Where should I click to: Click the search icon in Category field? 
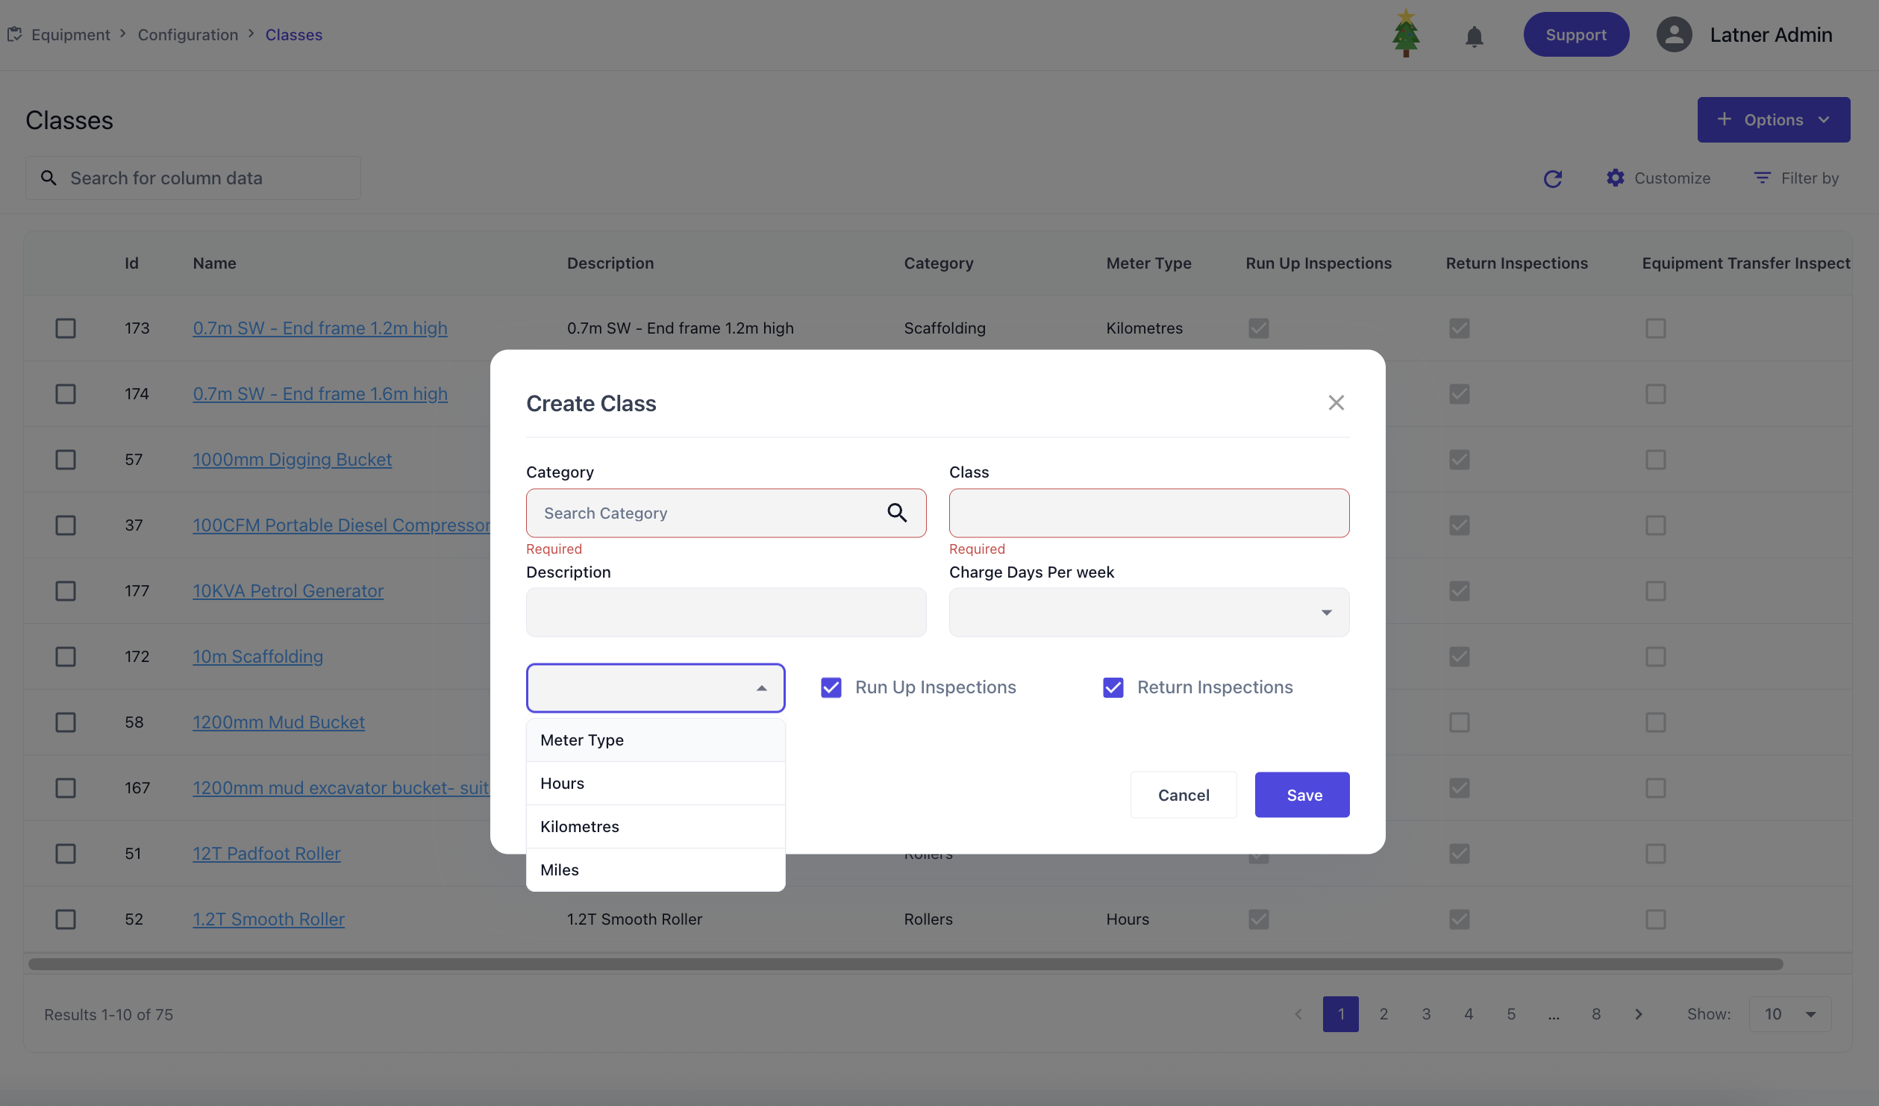point(897,513)
